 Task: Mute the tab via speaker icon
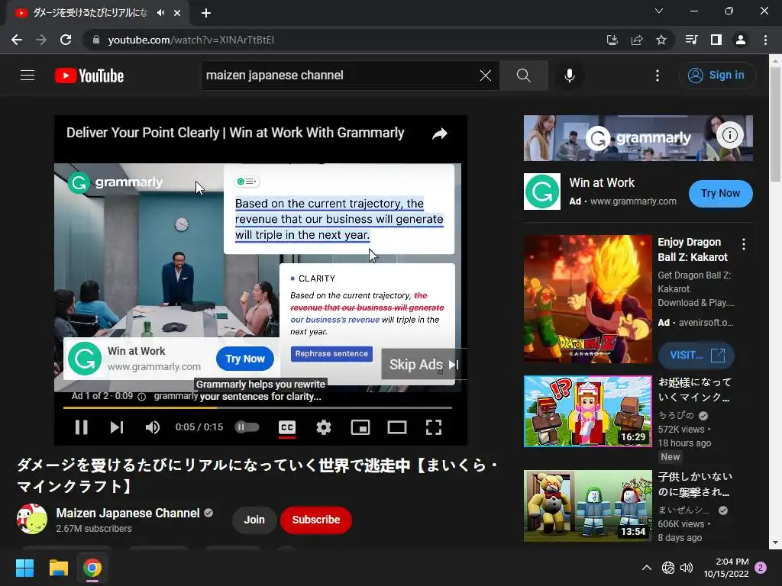tap(160, 13)
